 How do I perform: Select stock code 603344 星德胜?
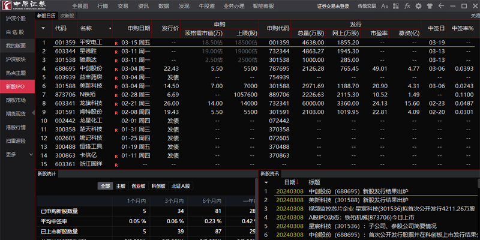click(65, 52)
